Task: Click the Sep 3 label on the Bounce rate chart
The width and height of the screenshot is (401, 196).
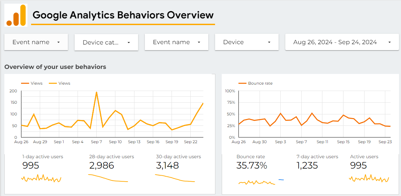Action: tap(281, 141)
